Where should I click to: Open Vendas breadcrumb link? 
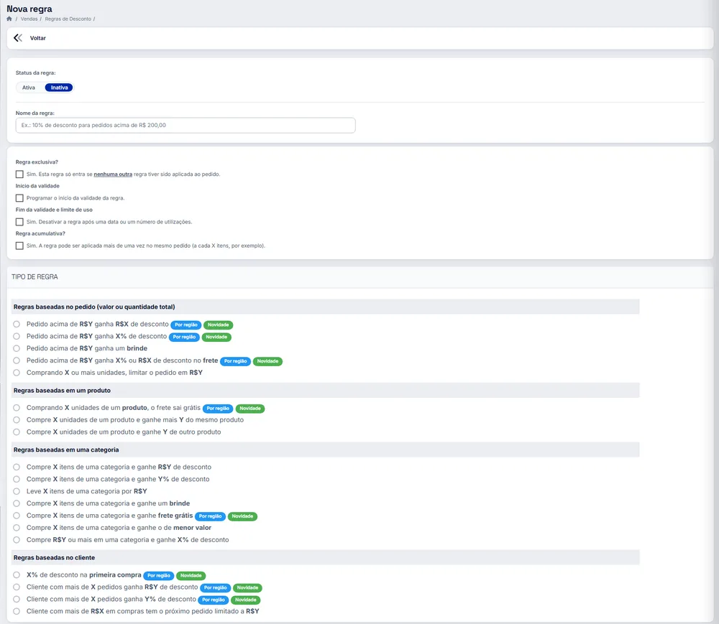(29, 19)
